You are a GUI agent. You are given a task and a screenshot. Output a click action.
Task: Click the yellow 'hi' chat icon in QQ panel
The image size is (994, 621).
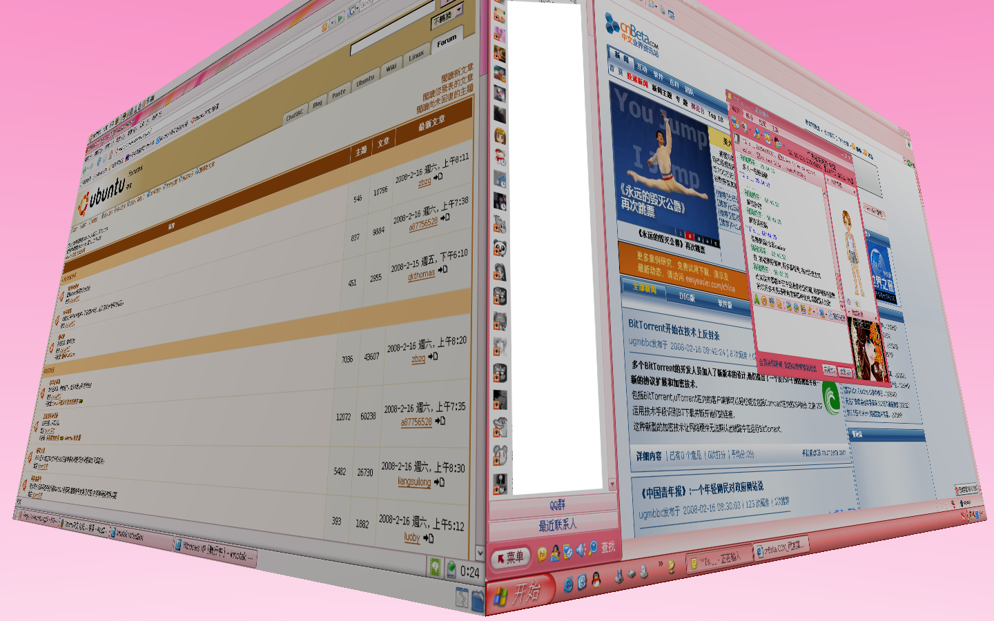[542, 553]
